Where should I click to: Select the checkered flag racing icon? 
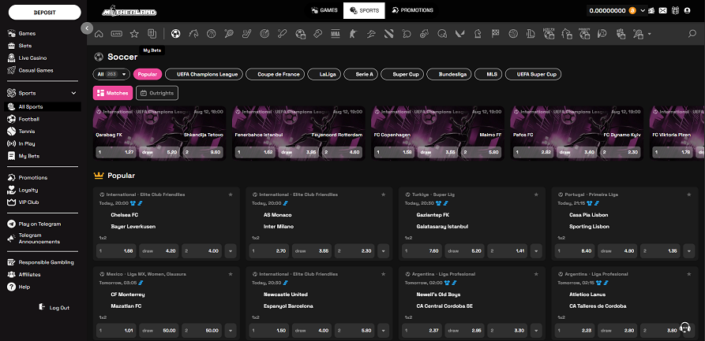pyautogui.click(x=496, y=34)
